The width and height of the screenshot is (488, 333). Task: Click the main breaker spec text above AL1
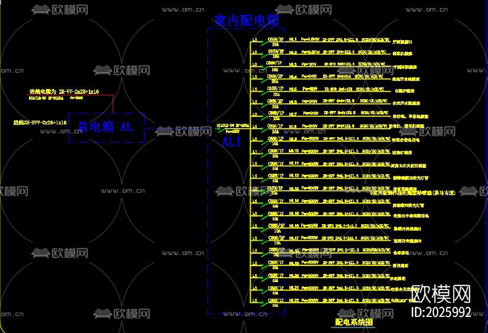tap(233, 125)
